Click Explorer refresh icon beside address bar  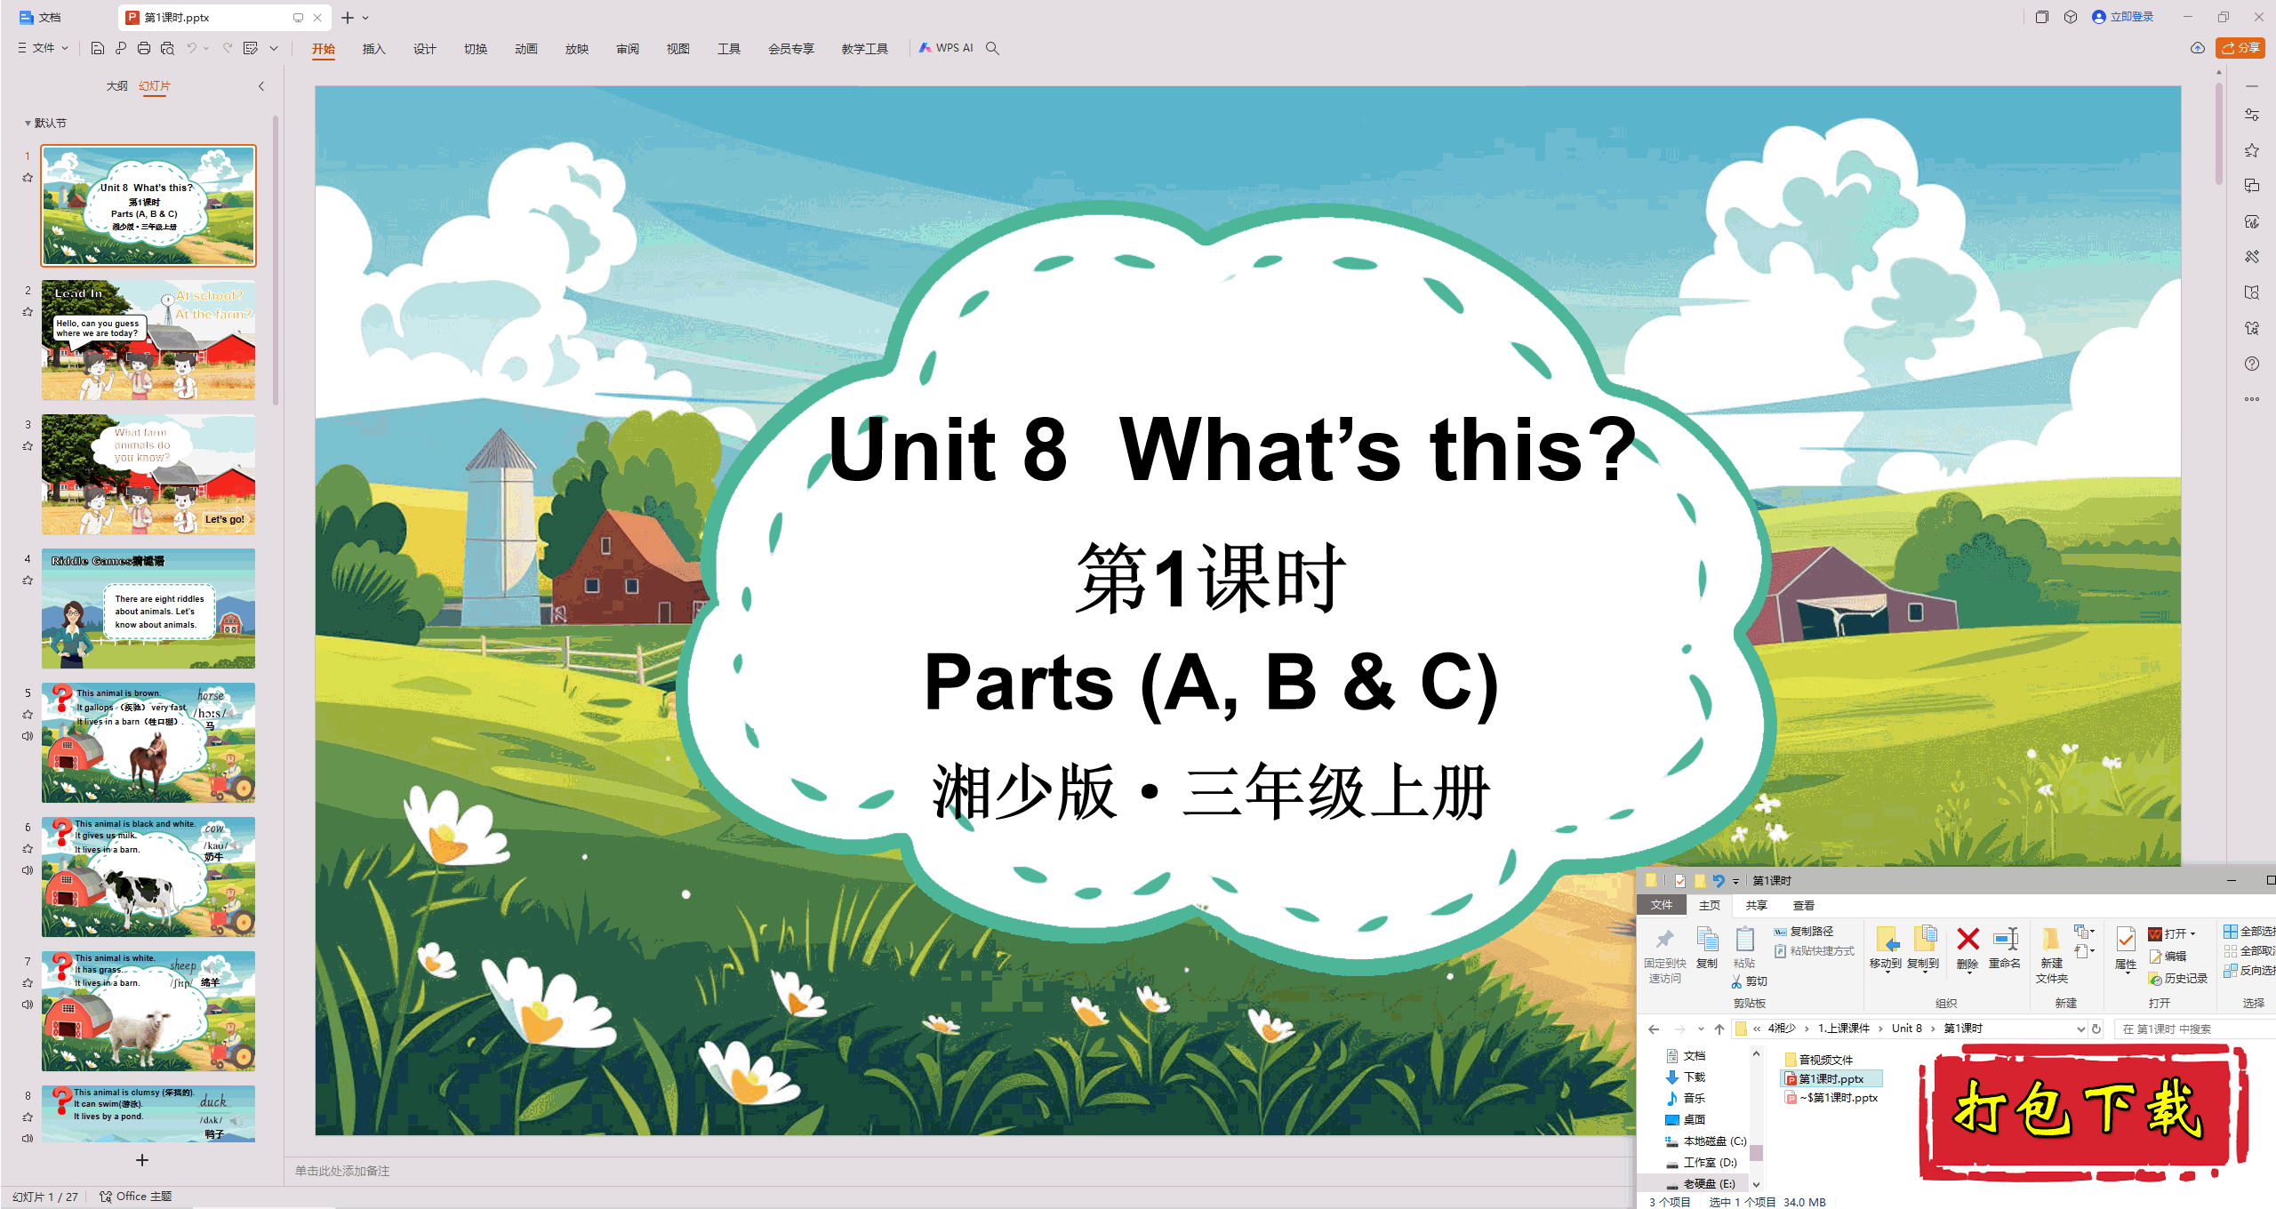coord(2096,1029)
